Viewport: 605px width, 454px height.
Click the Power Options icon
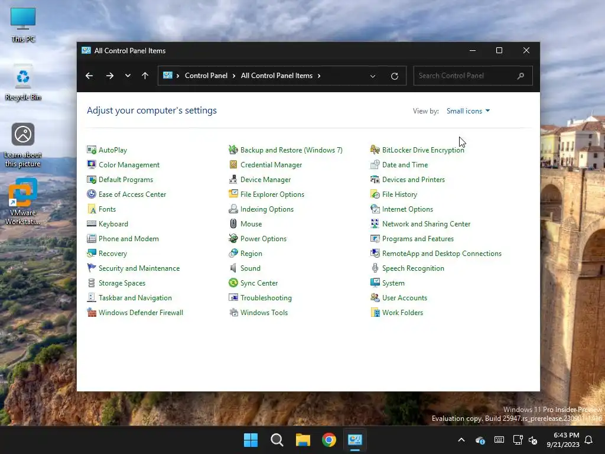pyautogui.click(x=233, y=239)
